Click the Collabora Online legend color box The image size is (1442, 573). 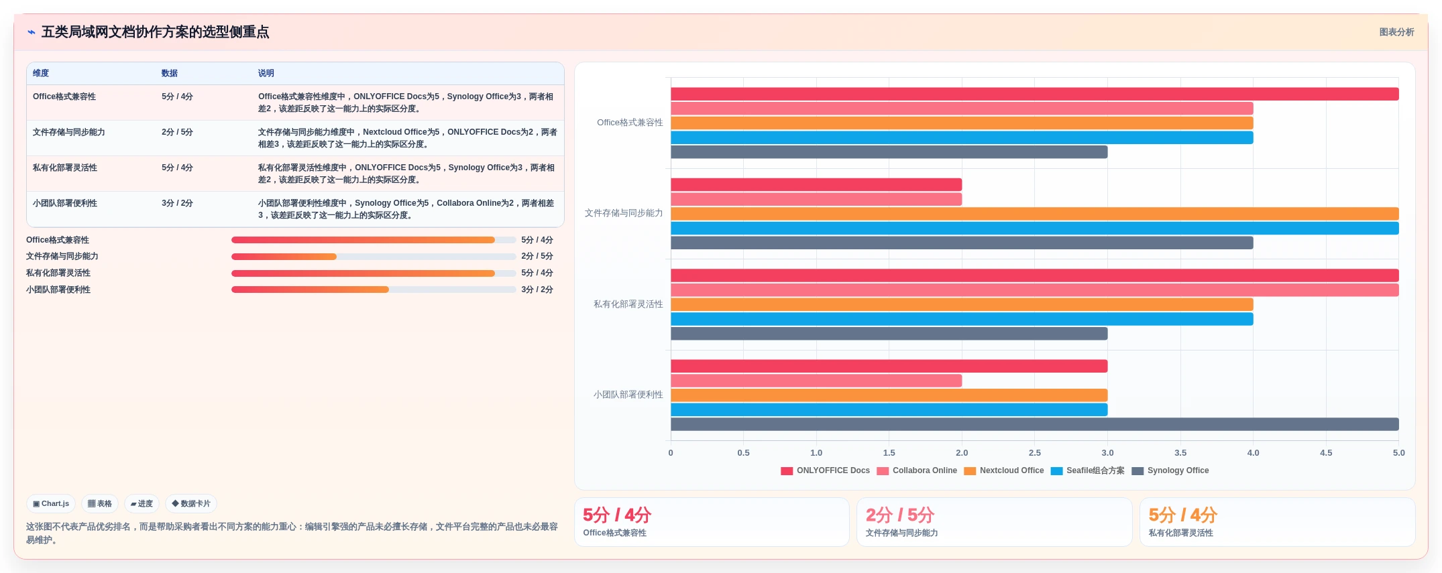pyautogui.click(x=883, y=471)
